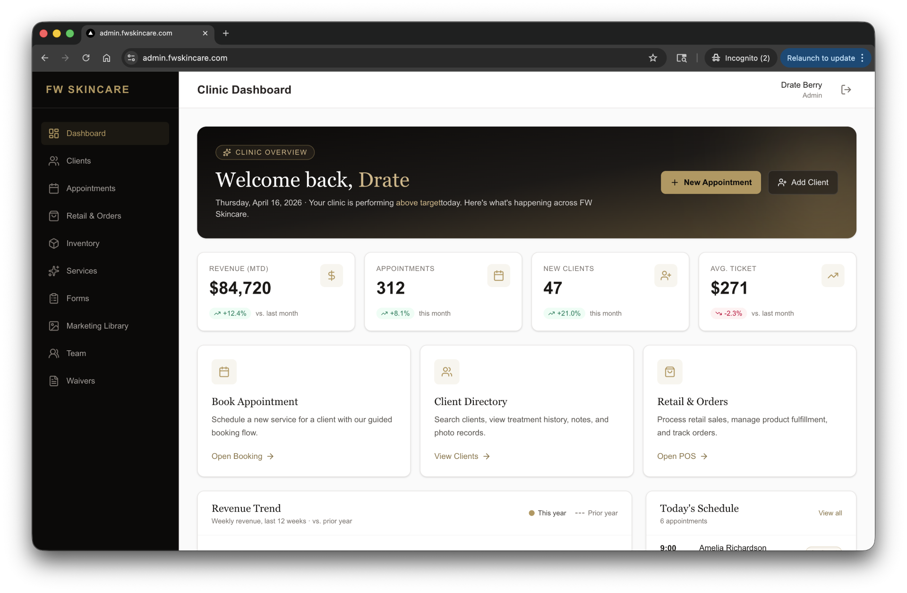Image resolution: width=907 pixels, height=593 pixels.
Task: Open the browser three-dot menu
Action: [863, 58]
